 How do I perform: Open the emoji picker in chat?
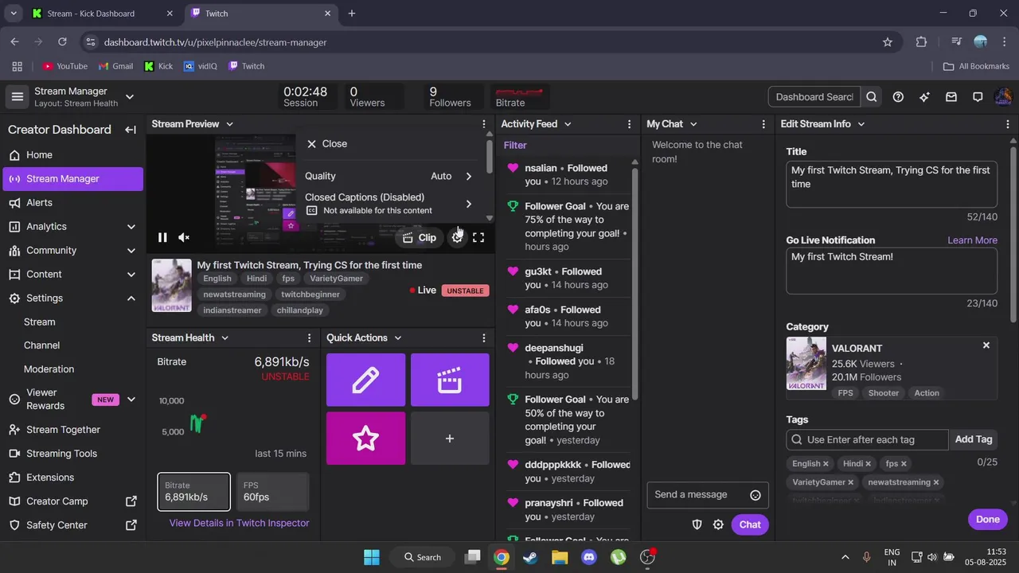(x=755, y=495)
